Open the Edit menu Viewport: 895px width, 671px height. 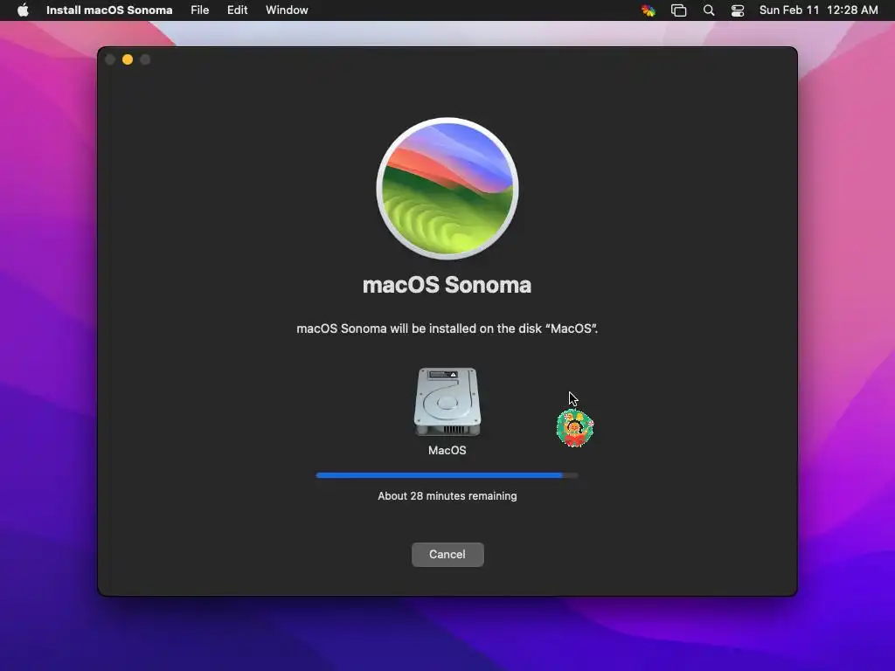point(238,10)
